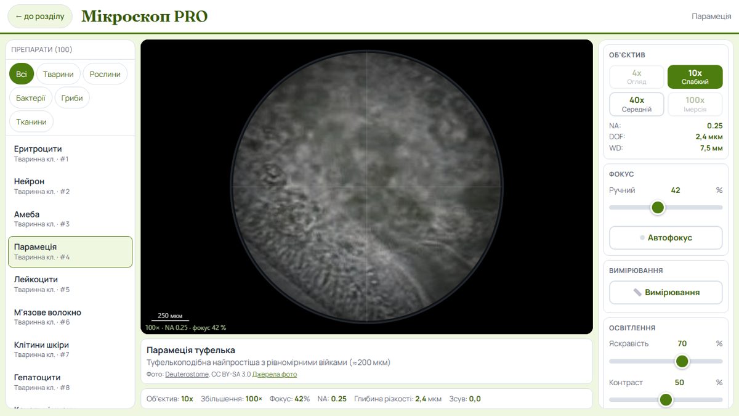739x416 pixels.
Task: Switch to the 40x «Середній» objective
Action: pos(637,104)
